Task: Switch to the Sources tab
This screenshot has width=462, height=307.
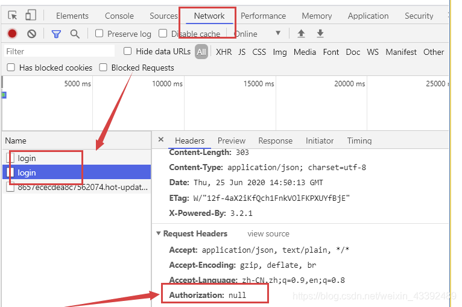Action: (163, 16)
